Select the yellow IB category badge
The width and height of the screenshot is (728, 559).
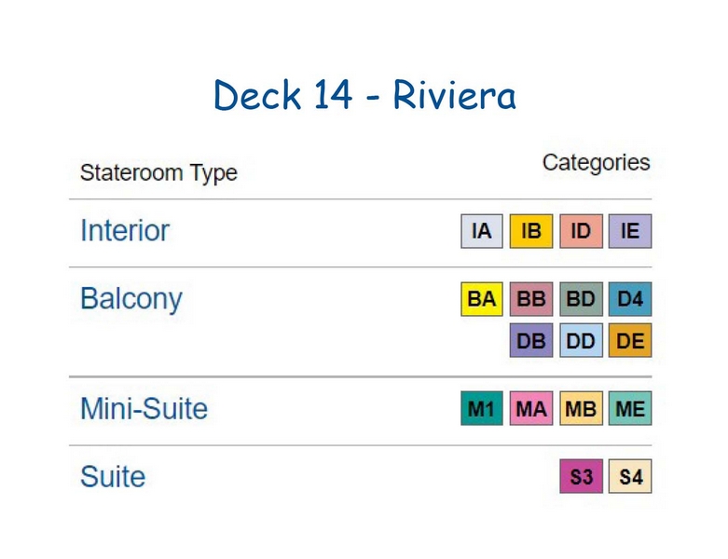click(531, 231)
